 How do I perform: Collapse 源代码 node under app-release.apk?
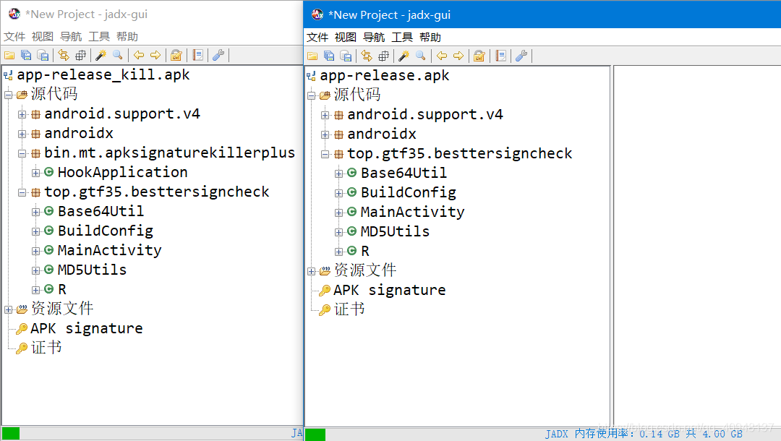pyautogui.click(x=312, y=95)
